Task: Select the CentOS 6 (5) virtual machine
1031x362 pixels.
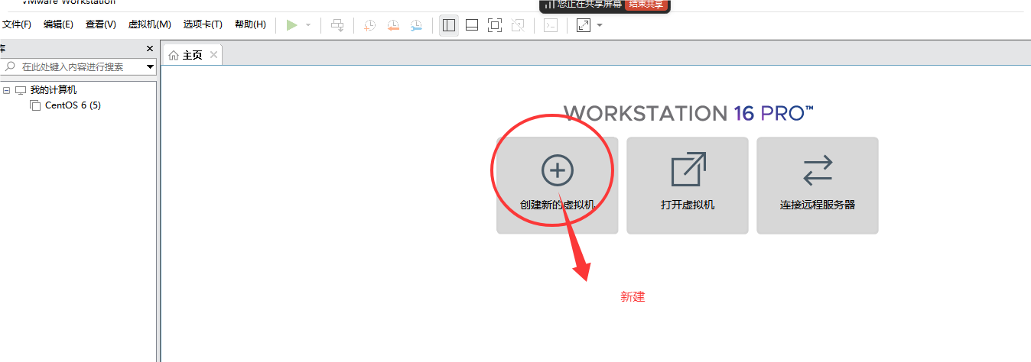Action: [73, 105]
